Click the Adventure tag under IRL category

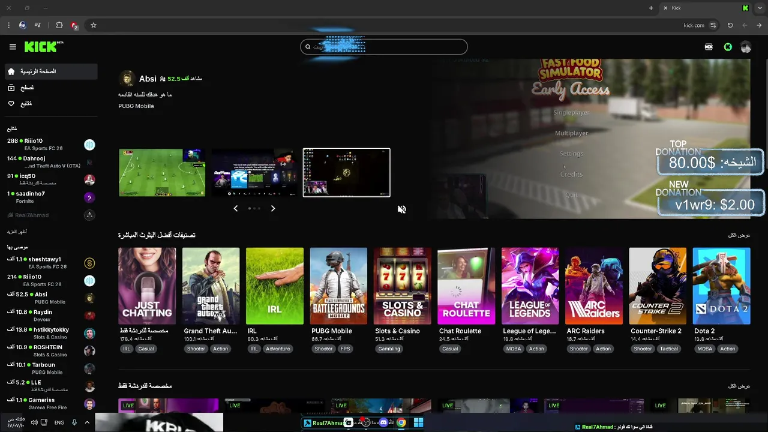click(x=278, y=349)
